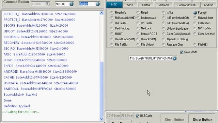Switch to the Coolsand/RDA tab
218x123 pixels.
[x=186, y=5]
